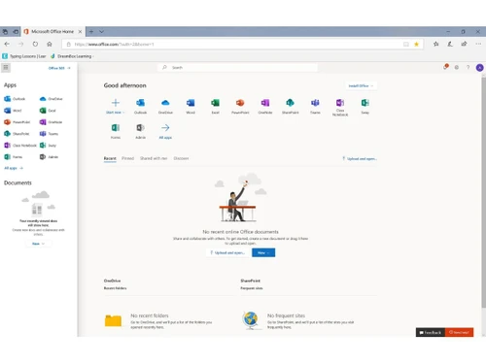This screenshot has height=364, width=486.
Task: Open the browser tab preview chevron
Action: pyautogui.click(x=102, y=32)
